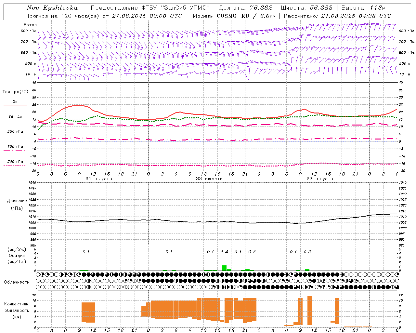This screenshot has height=333, width=416.
Task: Click the Td 2м legend entry
Action: (x=15, y=116)
